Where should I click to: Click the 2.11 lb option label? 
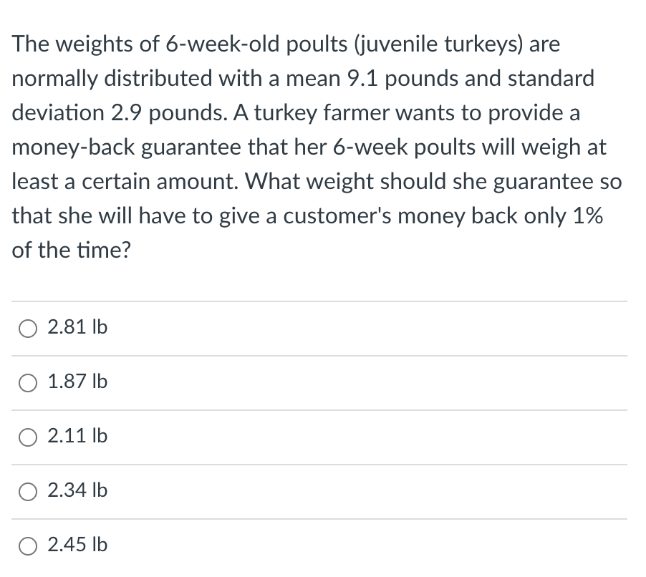pos(76,437)
